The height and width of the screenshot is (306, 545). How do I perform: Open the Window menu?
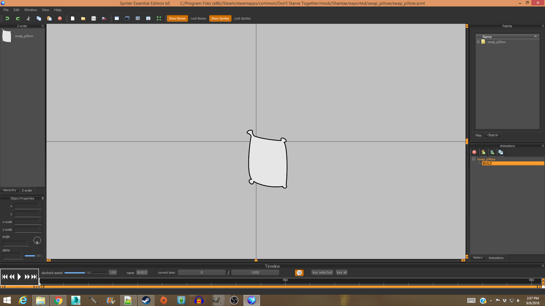(x=30, y=10)
